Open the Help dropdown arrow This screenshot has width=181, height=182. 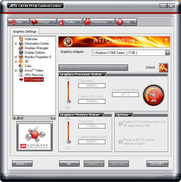pos(135,22)
